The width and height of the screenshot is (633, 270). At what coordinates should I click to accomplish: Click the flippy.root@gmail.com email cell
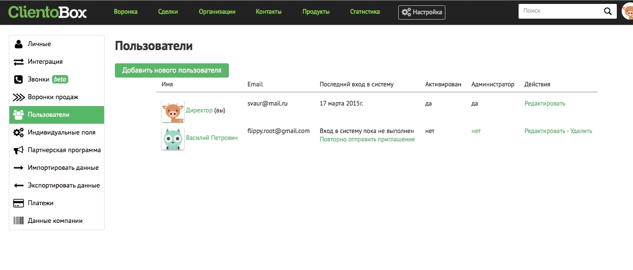pyautogui.click(x=278, y=131)
